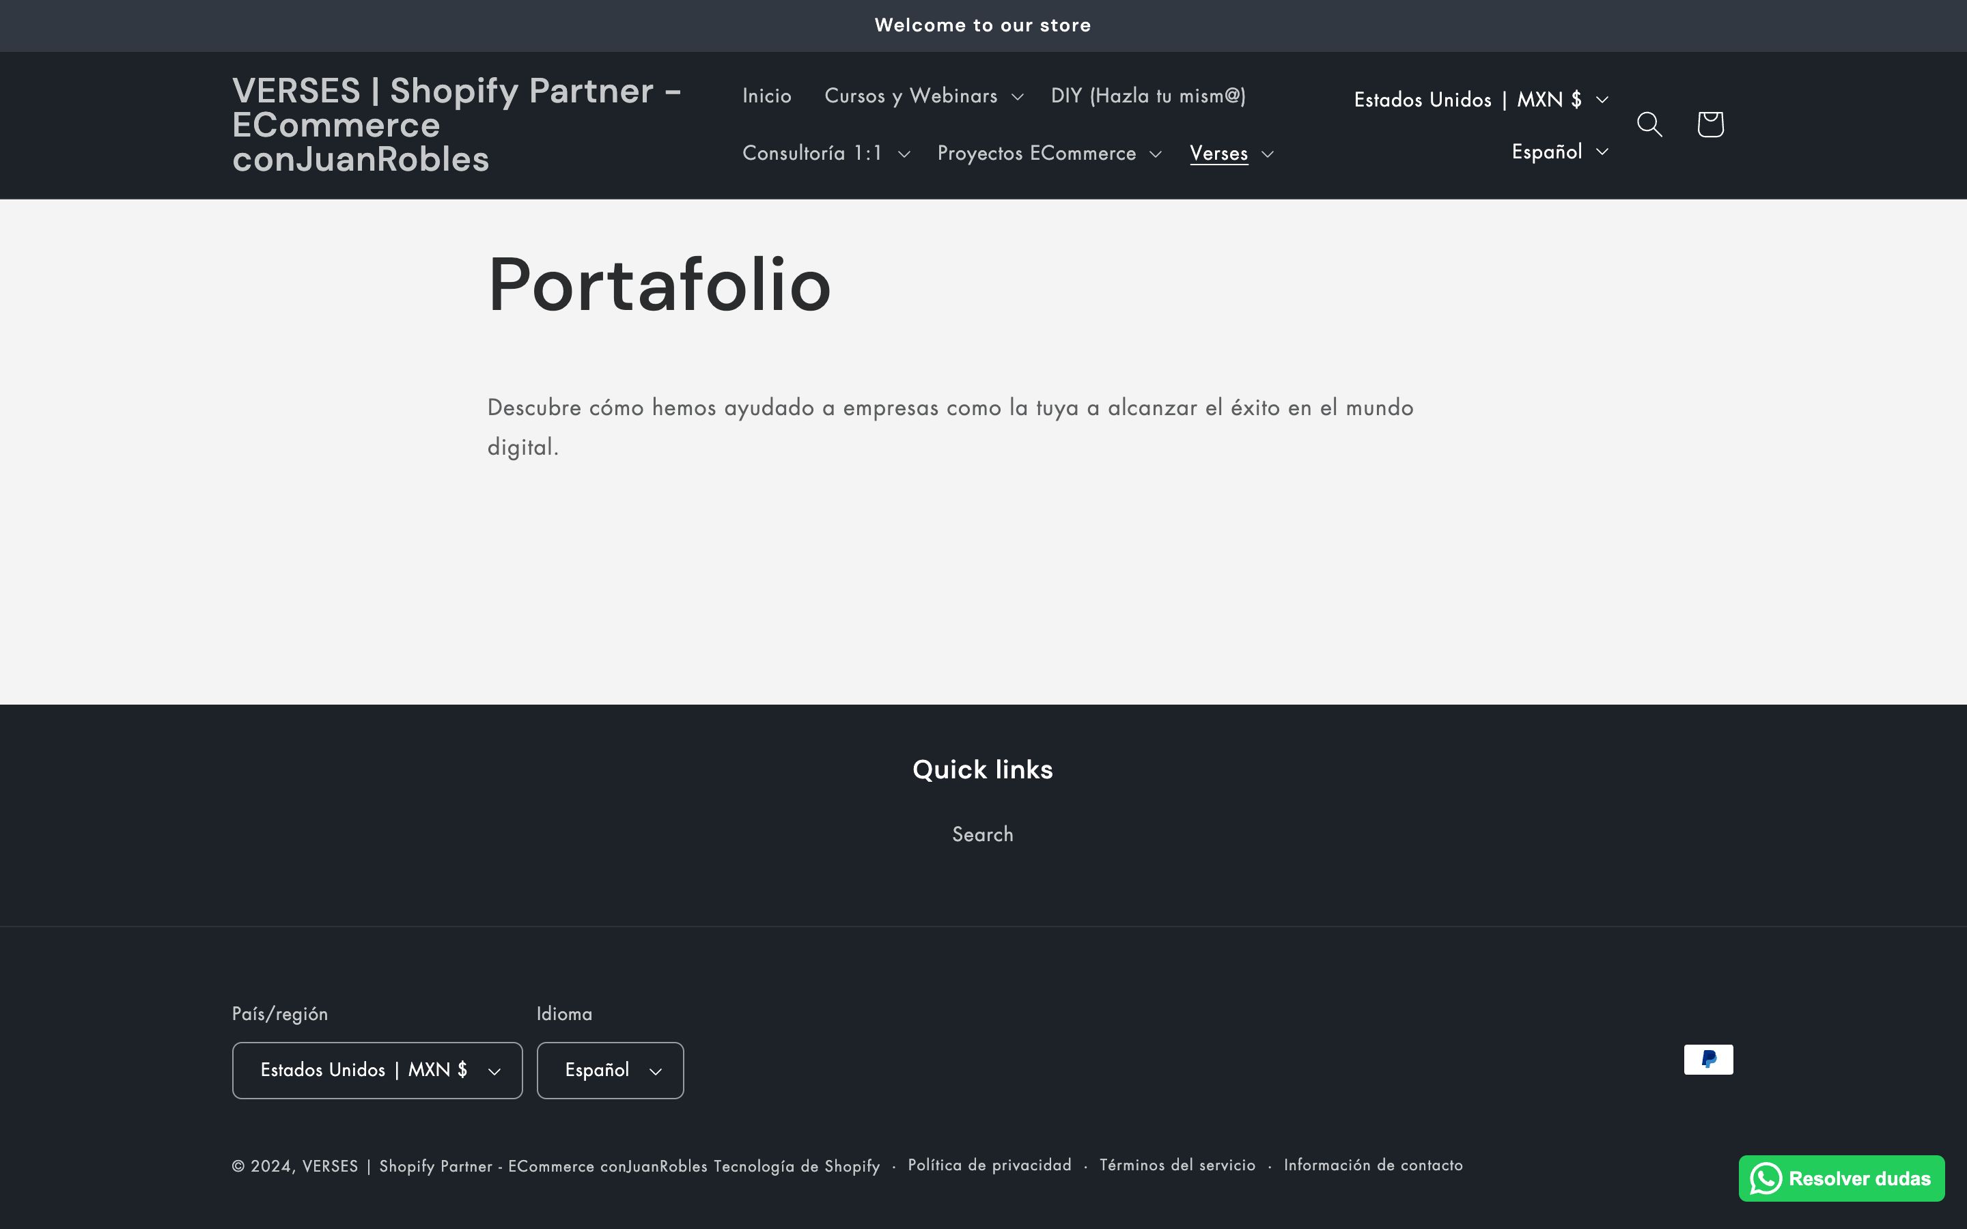Open the Cursos y Webinars dropdown chevron
This screenshot has width=1967, height=1229.
click(x=1018, y=97)
